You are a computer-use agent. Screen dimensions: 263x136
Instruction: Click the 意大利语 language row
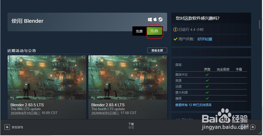click(211, 92)
